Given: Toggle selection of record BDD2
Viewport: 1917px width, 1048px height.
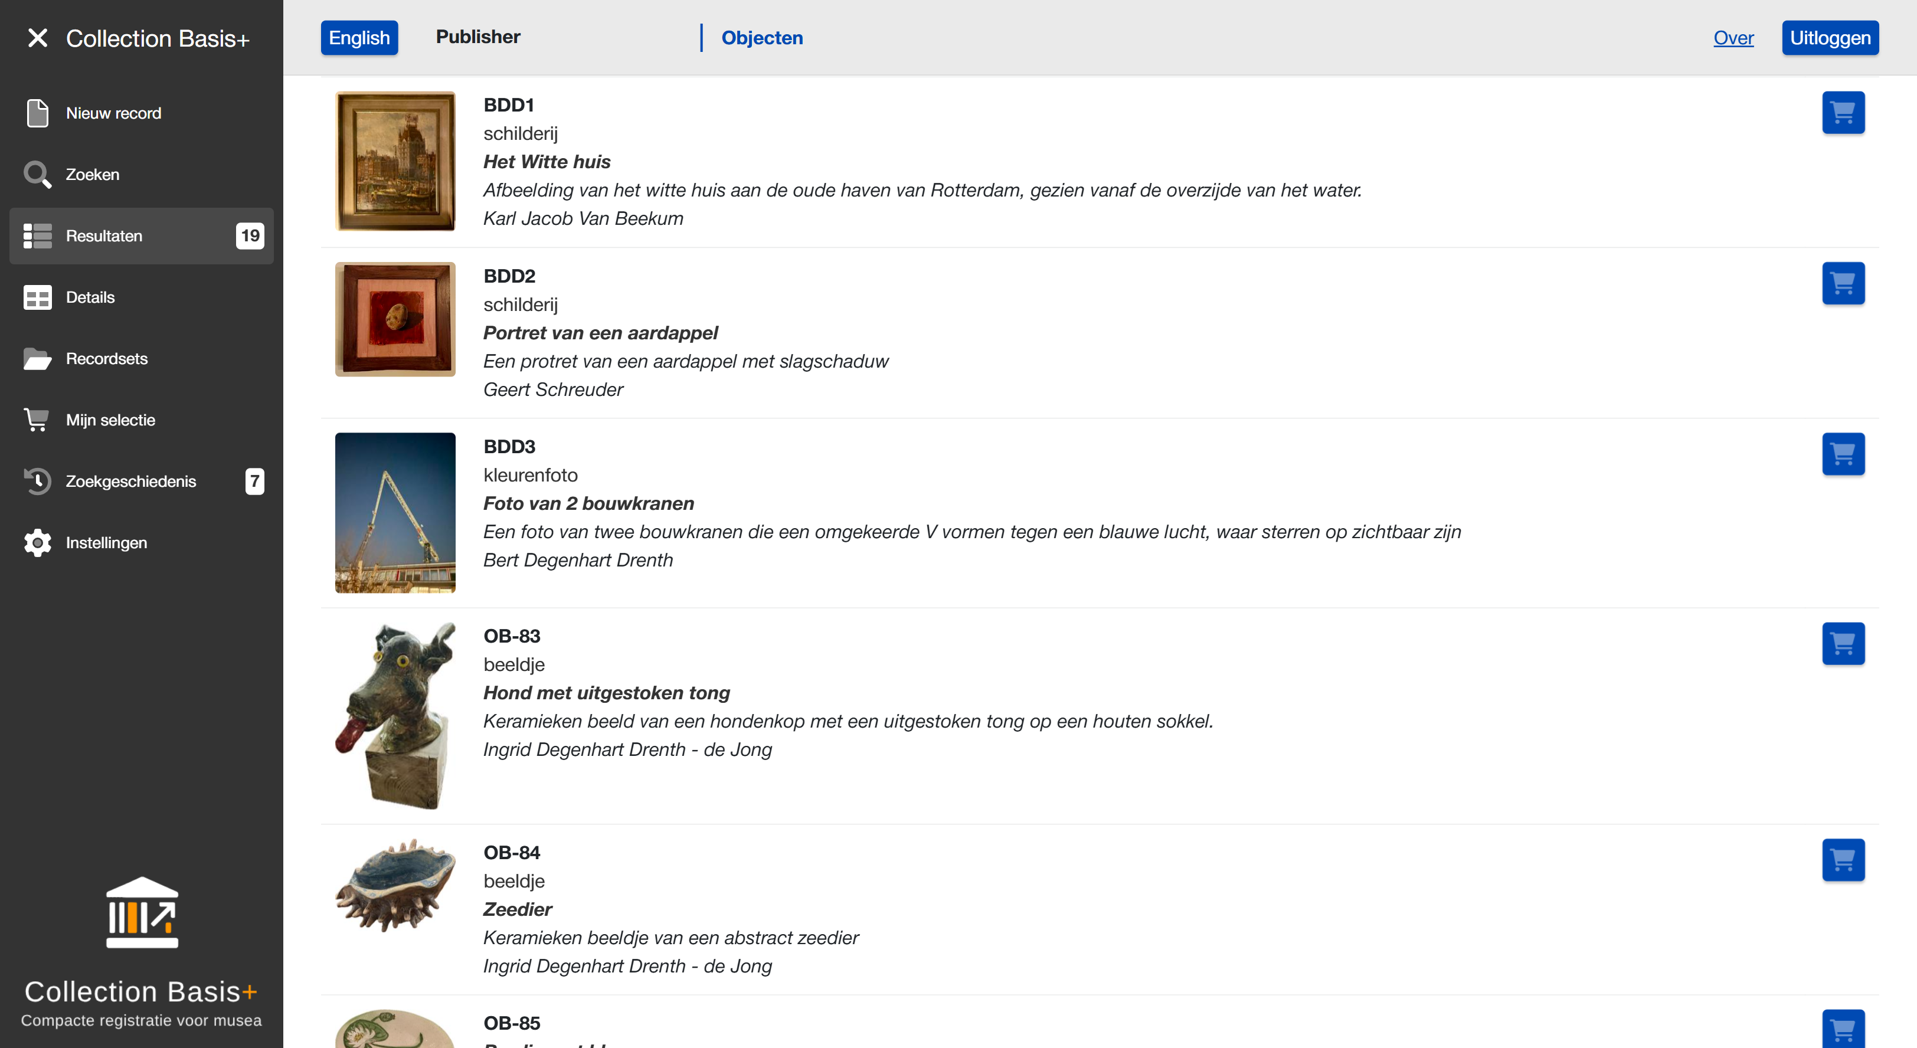Looking at the screenshot, I should coord(1843,283).
